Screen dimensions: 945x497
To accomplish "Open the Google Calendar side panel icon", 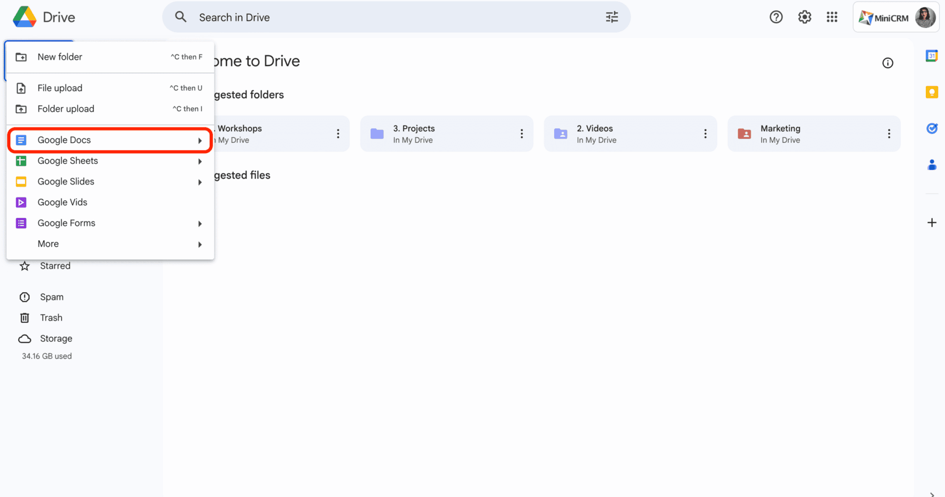I will tap(931, 56).
